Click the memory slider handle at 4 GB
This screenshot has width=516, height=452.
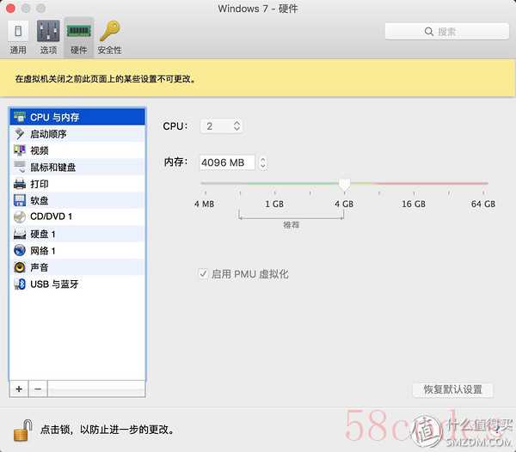[x=344, y=184]
